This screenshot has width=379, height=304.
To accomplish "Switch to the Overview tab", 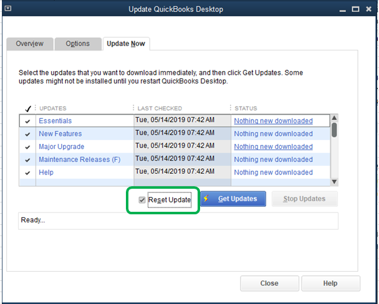I will coord(30,44).
